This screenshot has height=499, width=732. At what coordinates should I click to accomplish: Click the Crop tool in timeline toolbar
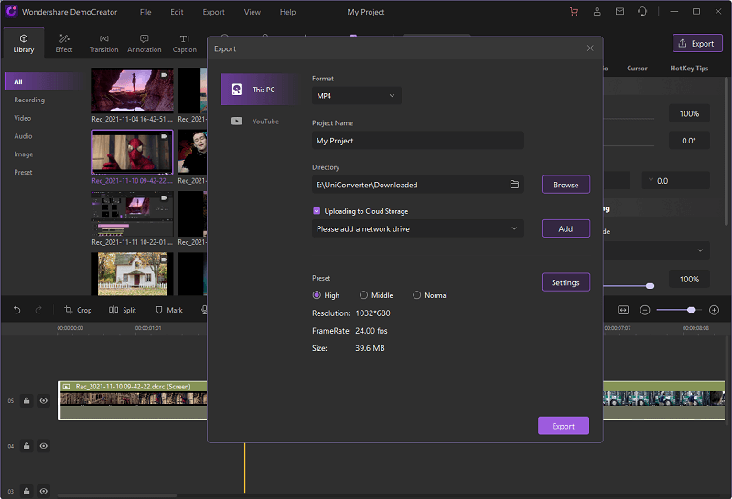click(x=78, y=310)
